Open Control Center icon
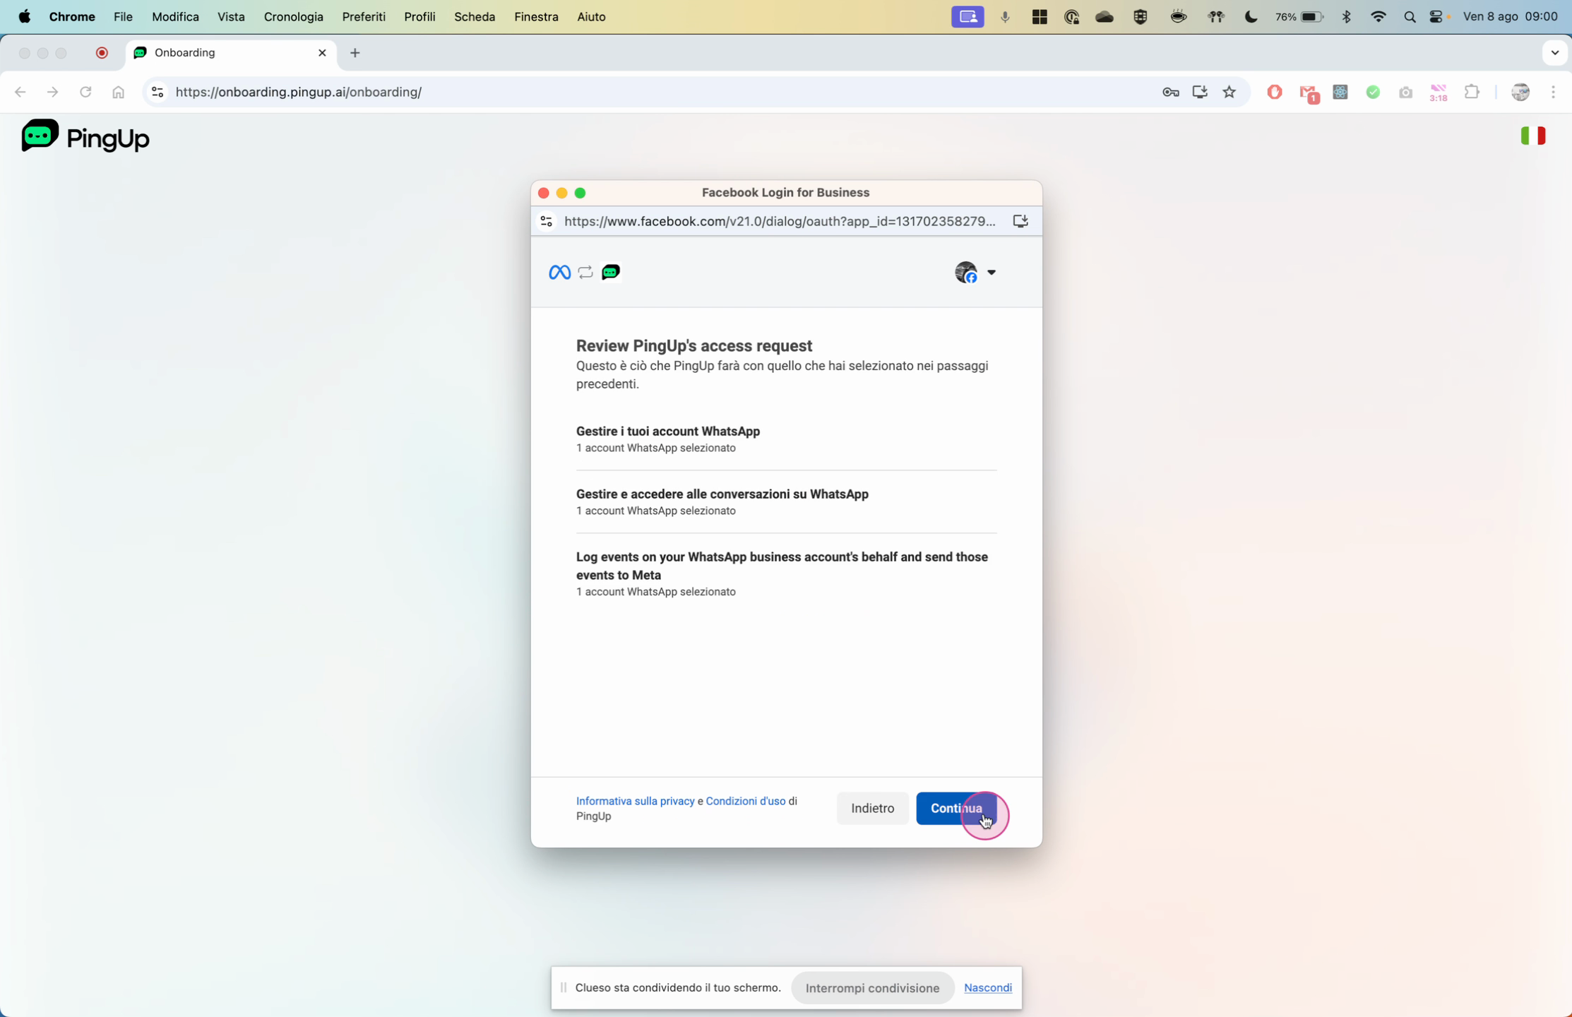 pyautogui.click(x=1436, y=17)
